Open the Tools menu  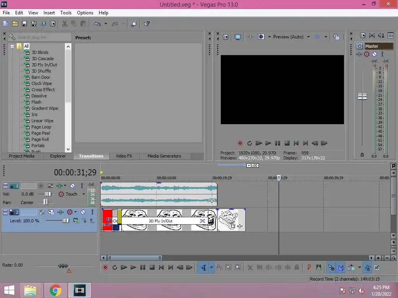[x=66, y=13]
